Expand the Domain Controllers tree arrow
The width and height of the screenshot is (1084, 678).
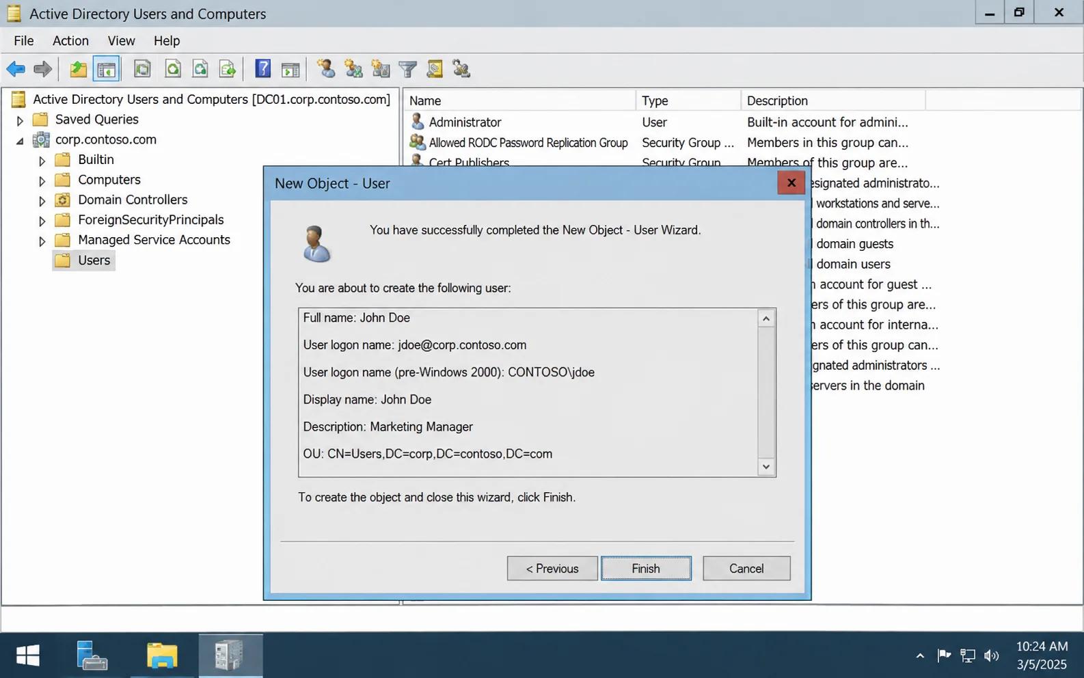42,201
